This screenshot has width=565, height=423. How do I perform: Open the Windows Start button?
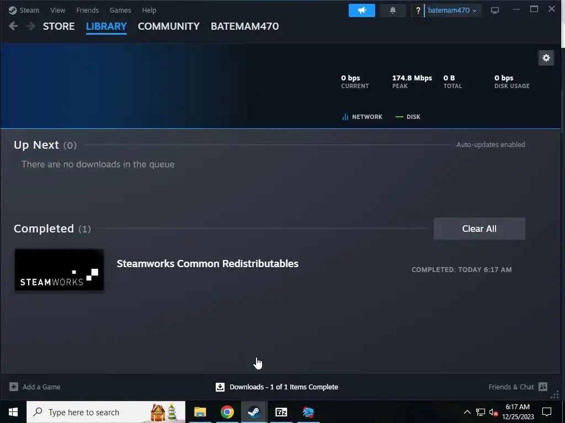(x=13, y=412)
